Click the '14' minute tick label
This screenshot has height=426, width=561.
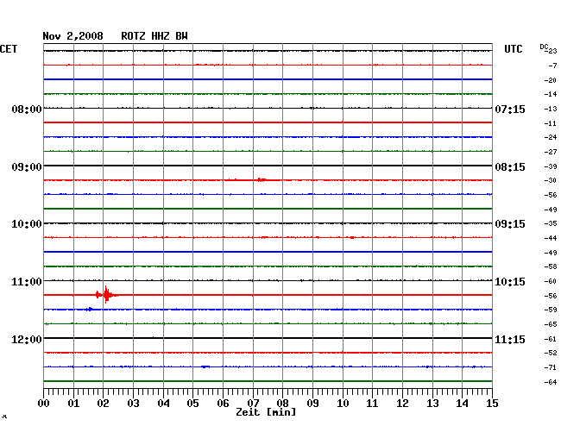point(462,404)
